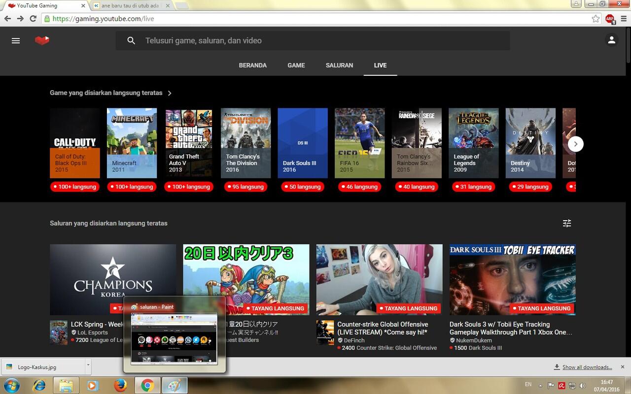
Task: Switch to Paint in the taskbar
Action: click(x=175, y=385)
